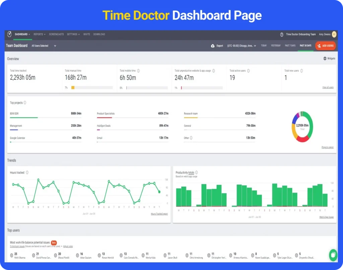Click info icon beside Productivity totals
Image resolution: width=343 pixels, height=270 pixels.
pyautogui.click(x=196, y=173)
